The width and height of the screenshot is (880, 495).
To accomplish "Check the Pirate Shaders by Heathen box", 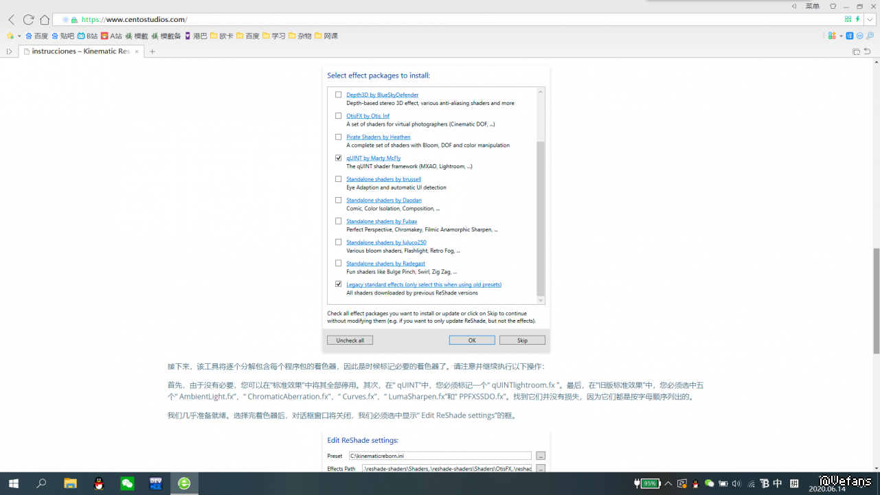I will click(x=338, y=137).
